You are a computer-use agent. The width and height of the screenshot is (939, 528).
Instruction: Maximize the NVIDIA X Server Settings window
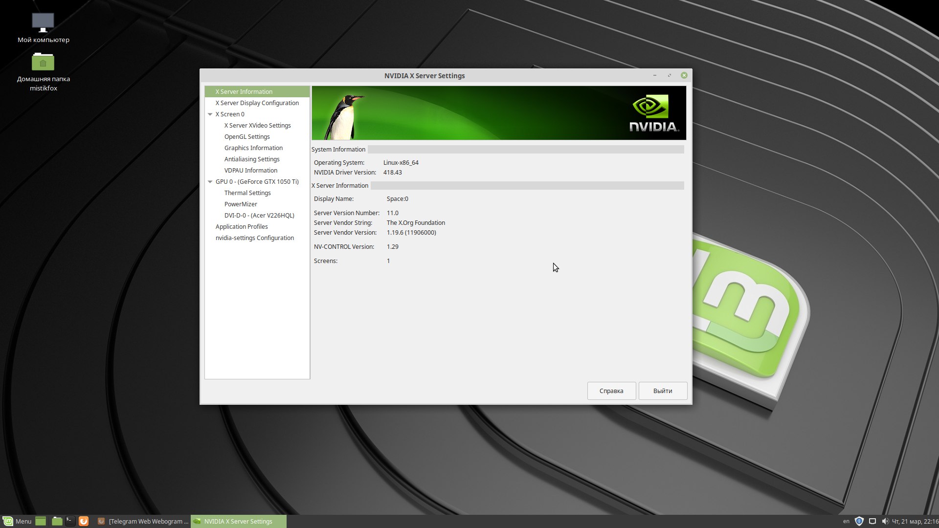(x=669, y=75)
